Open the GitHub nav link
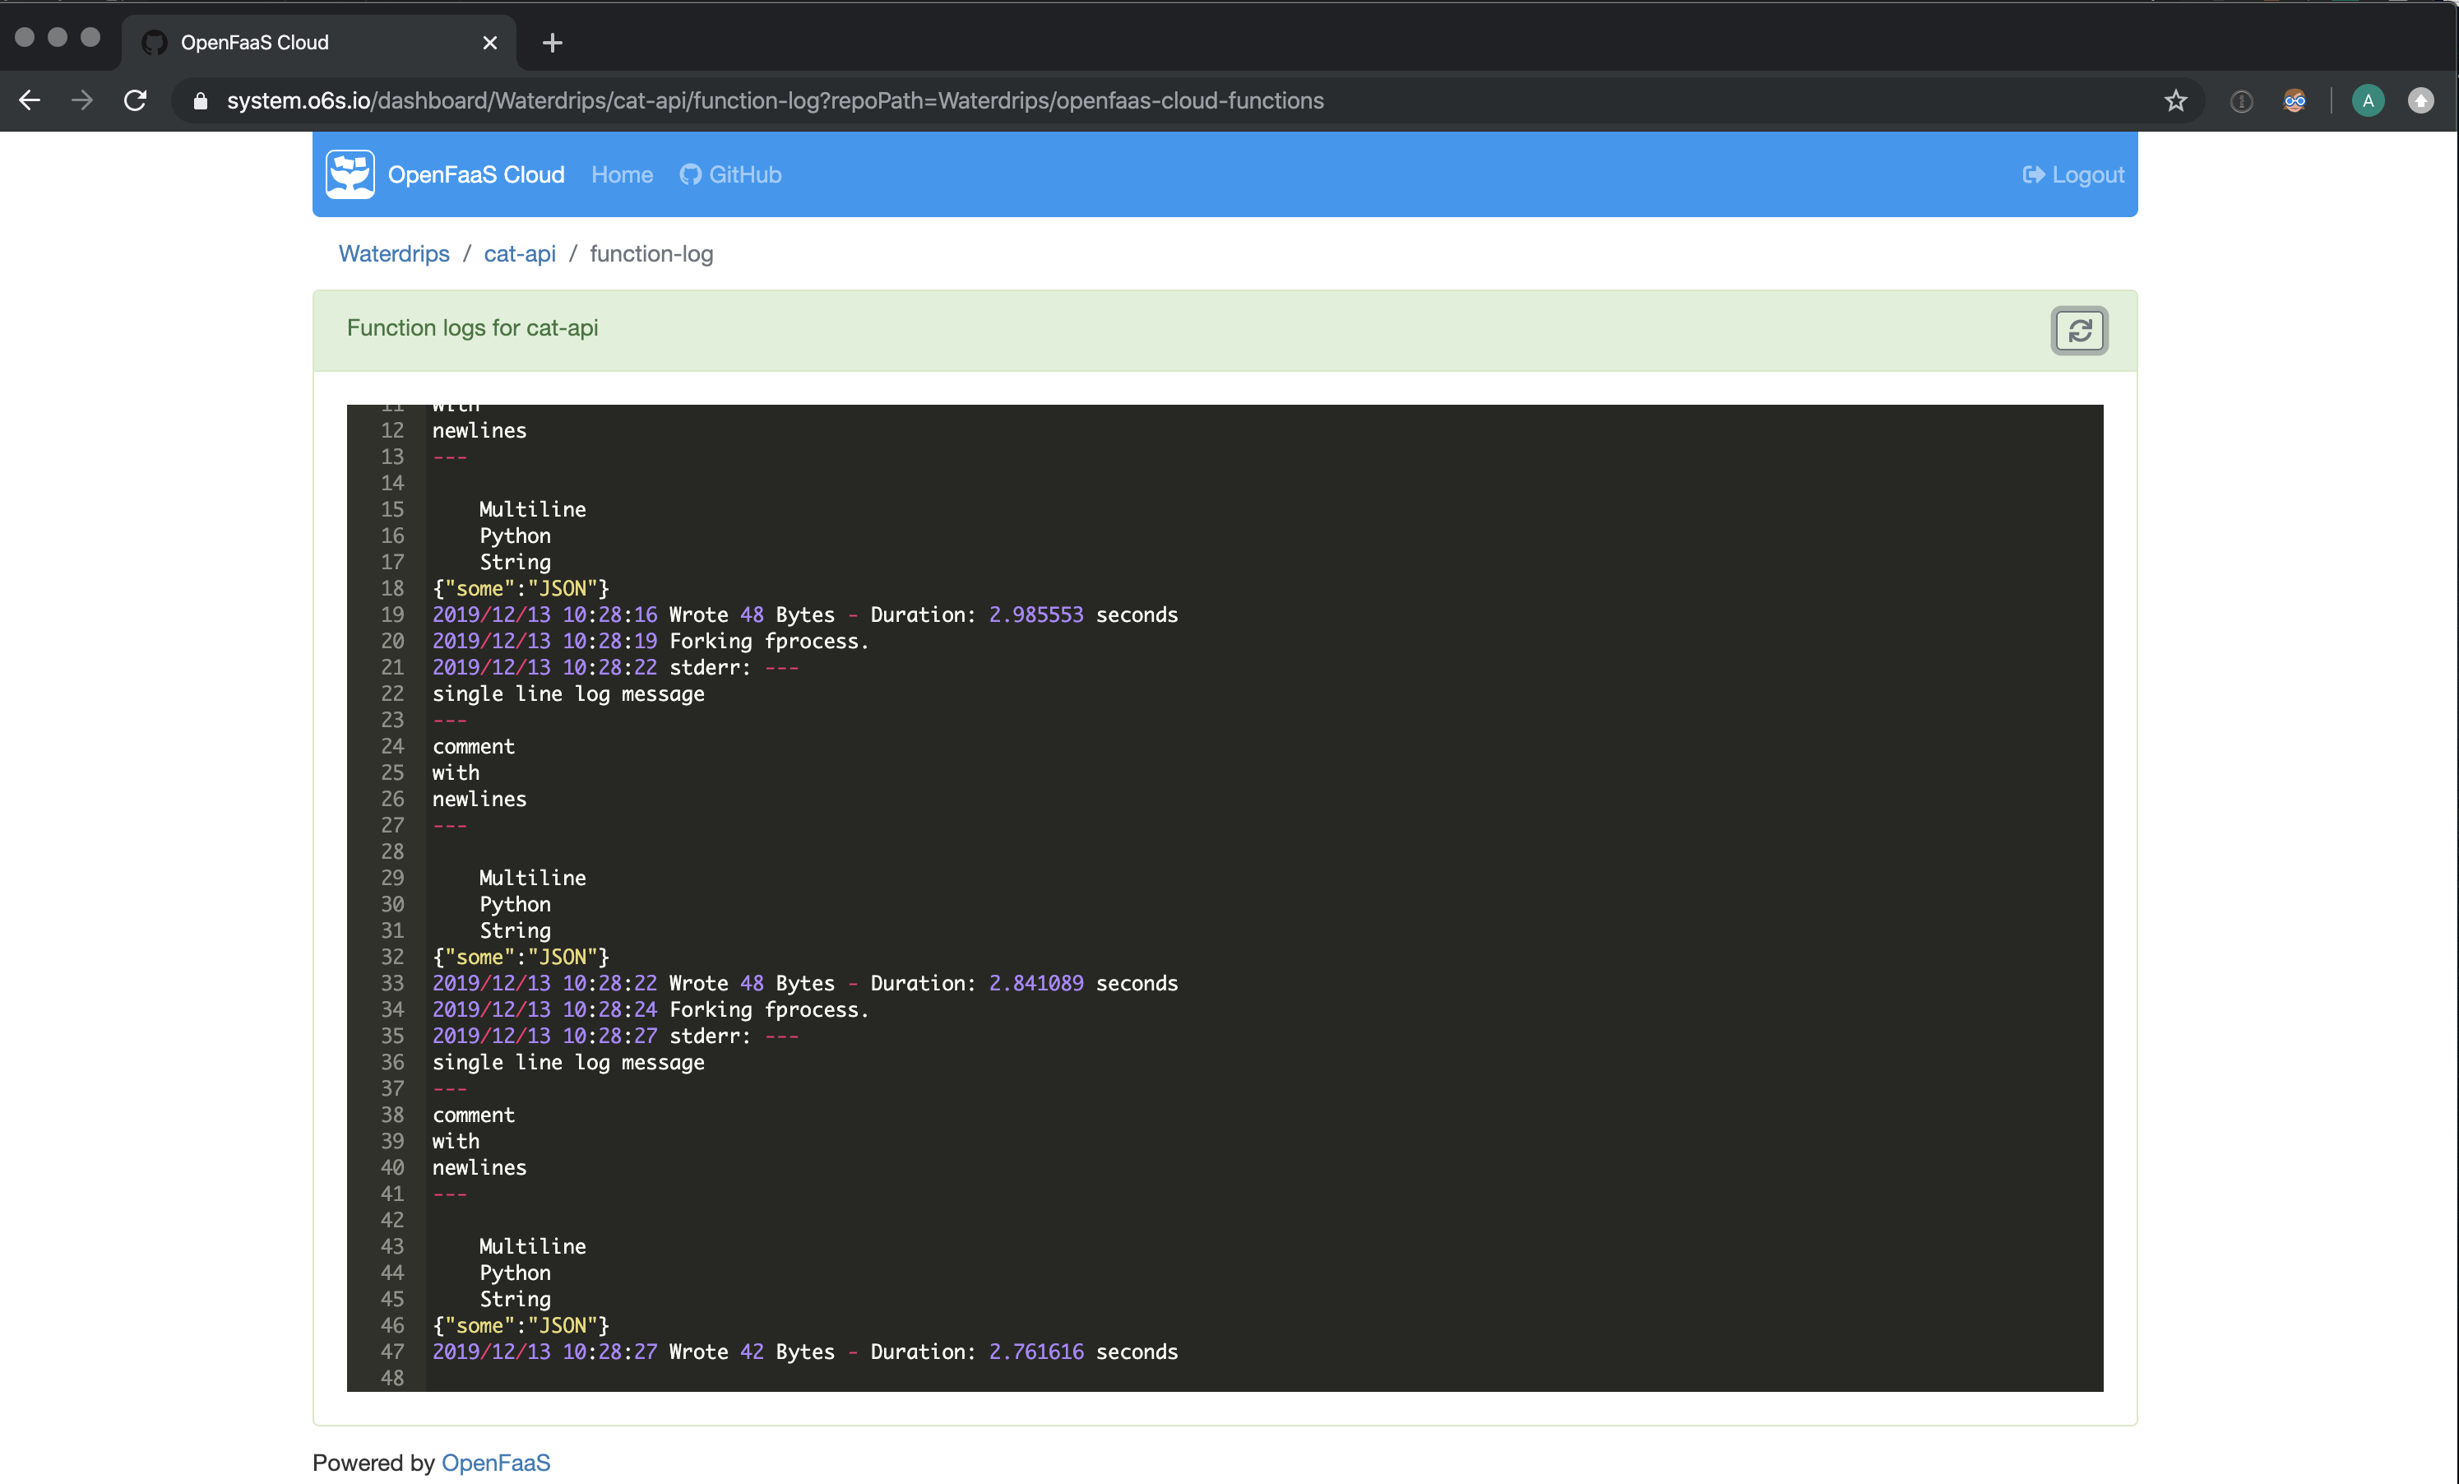This screenshot has height=1484, width=2459. point(730,174)
